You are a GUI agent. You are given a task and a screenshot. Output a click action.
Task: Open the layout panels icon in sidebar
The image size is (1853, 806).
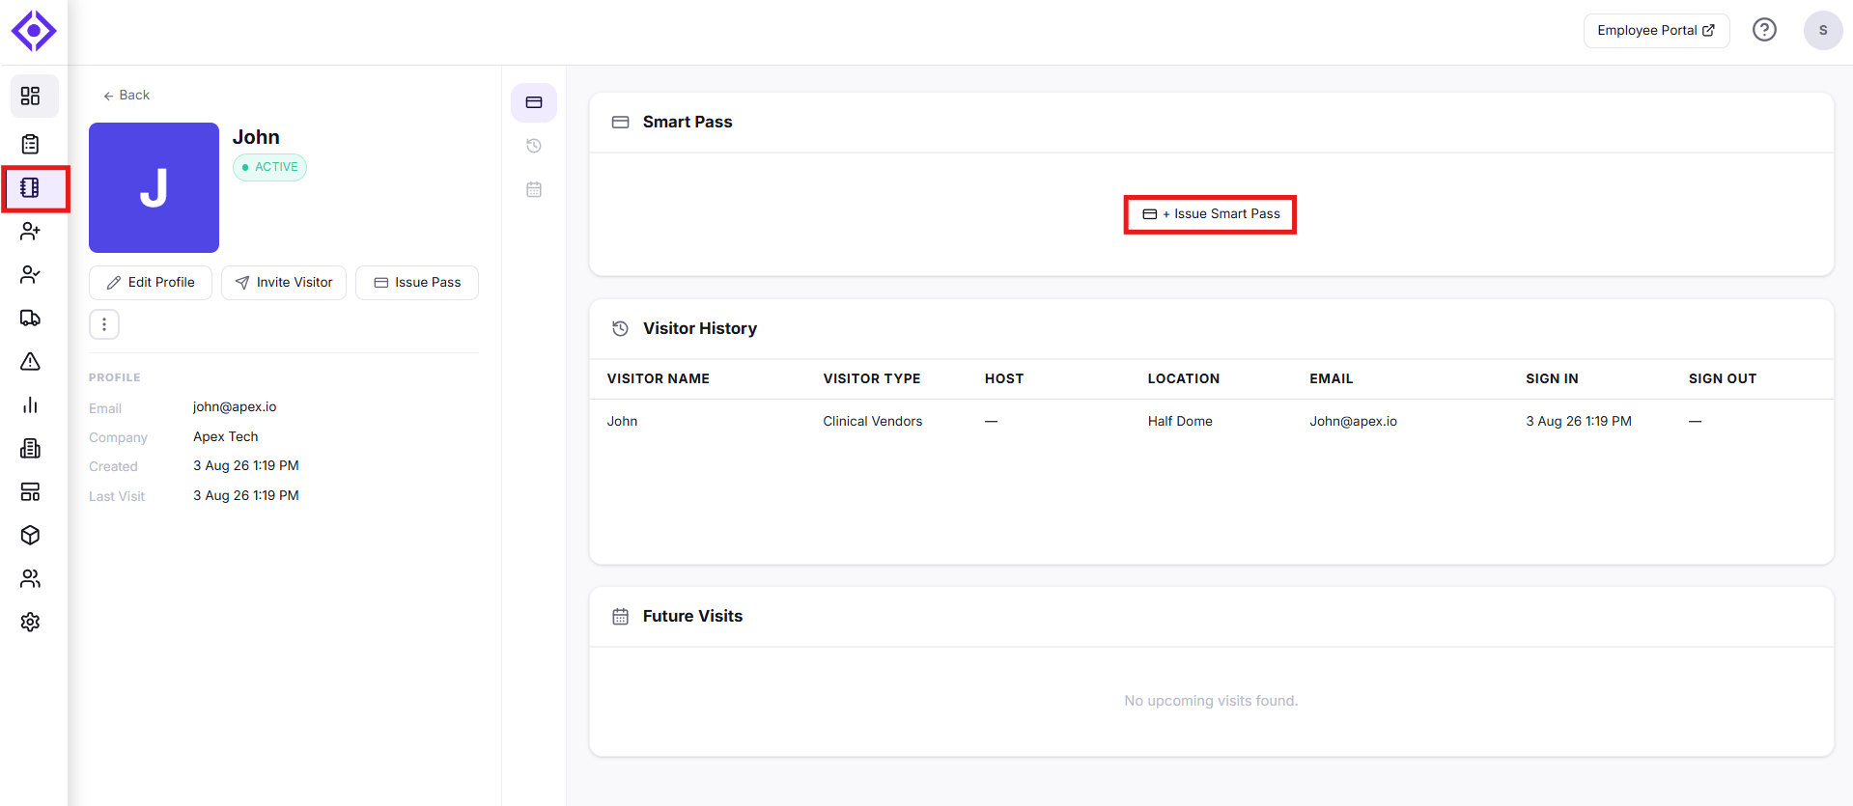(30, 491)
